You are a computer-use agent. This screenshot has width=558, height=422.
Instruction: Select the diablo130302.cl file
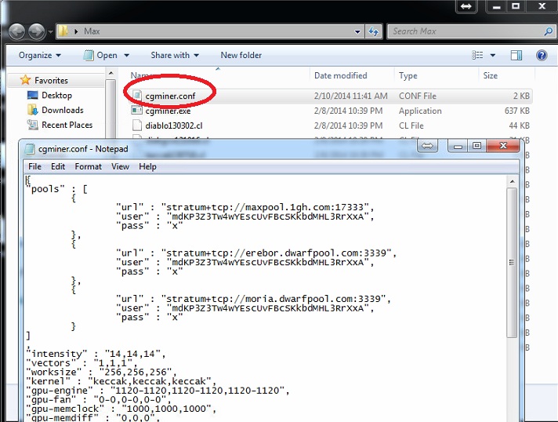coord(174,126)
